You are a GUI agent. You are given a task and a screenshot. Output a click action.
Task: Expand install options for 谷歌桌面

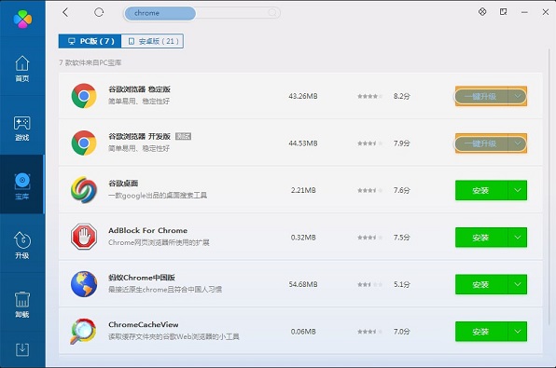[518, 190]
